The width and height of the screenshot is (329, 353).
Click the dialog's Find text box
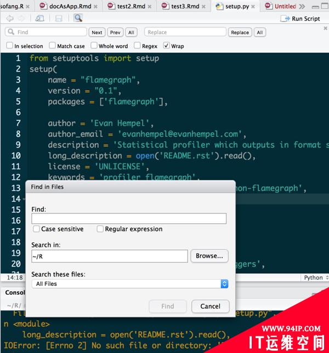[129, 218]
